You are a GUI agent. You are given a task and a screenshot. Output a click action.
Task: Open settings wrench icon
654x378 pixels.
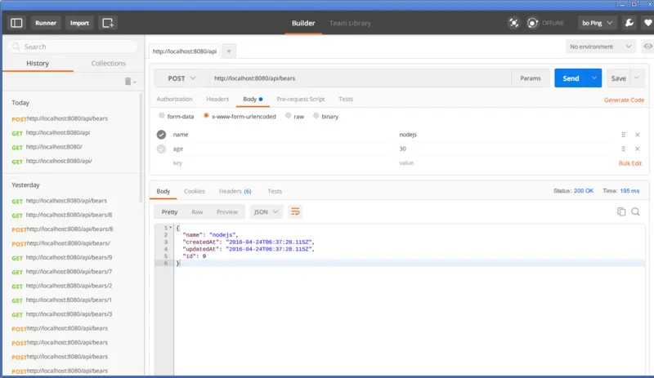(629, 23)
